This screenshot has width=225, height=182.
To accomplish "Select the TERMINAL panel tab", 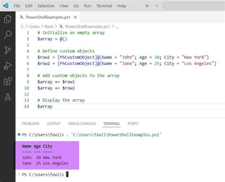I will pyautogui.click(x=112, y=124).
